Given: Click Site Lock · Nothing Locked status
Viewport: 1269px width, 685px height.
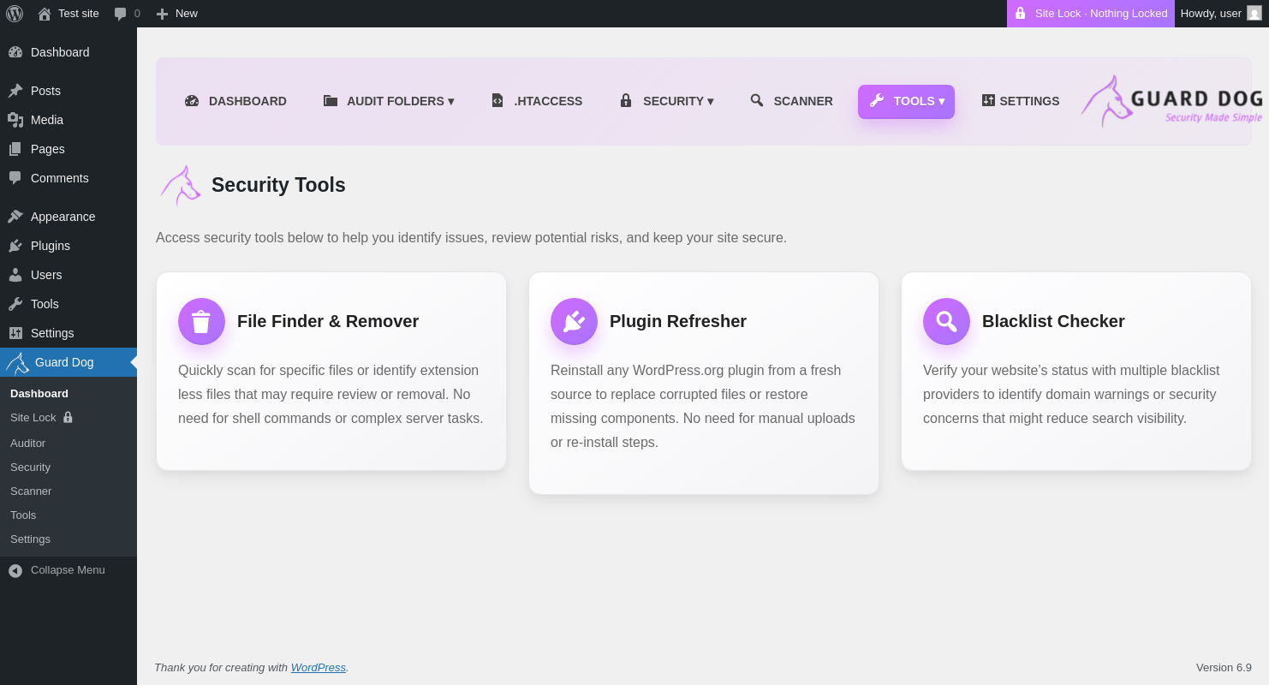Looking at the screenshot, I should (x=1091, y=14).
